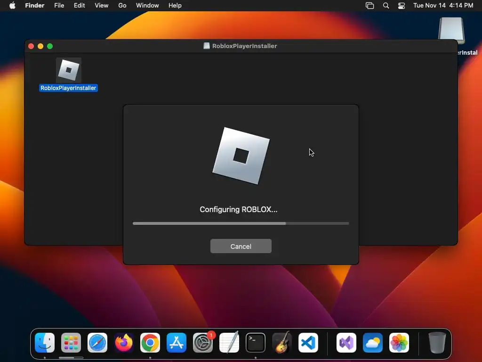Close the RobloxPlayerInstaller Finder window
Screen dimensions: 482x362
[x=31, y=46]
